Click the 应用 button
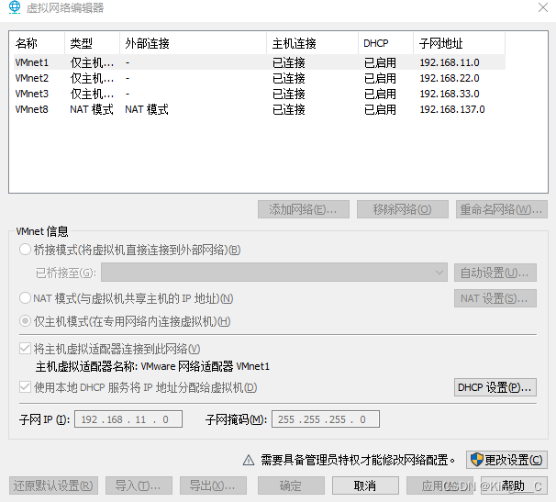This screenshot has width=556, height=502. click(x=439, y=485)
